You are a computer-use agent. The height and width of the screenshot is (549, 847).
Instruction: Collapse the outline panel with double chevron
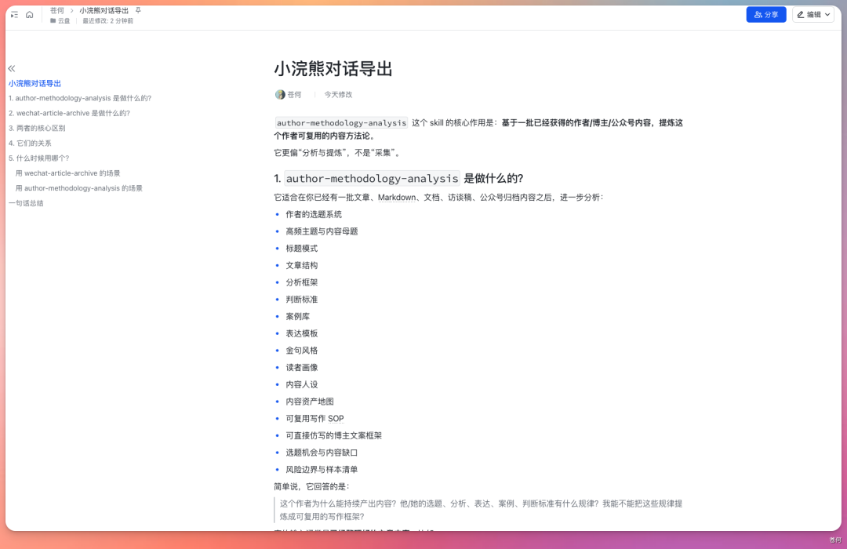(12, 69)
